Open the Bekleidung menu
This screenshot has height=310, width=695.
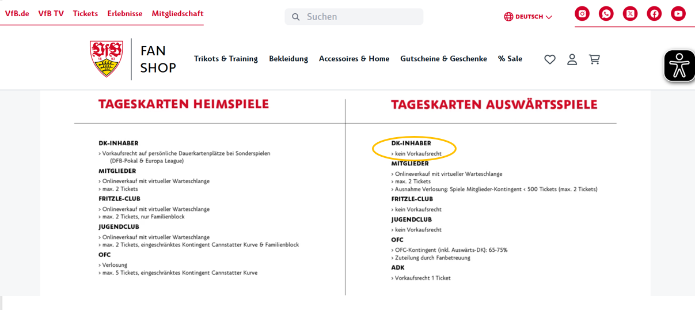pos(288,59)
